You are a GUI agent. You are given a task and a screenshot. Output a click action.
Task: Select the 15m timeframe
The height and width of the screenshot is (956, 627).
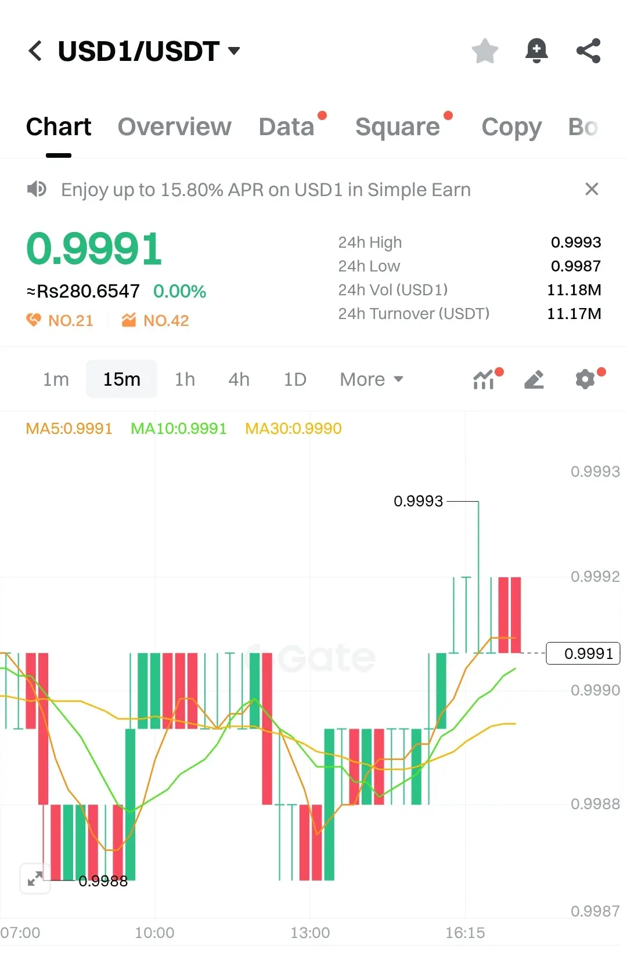click(x=121, y=379)
